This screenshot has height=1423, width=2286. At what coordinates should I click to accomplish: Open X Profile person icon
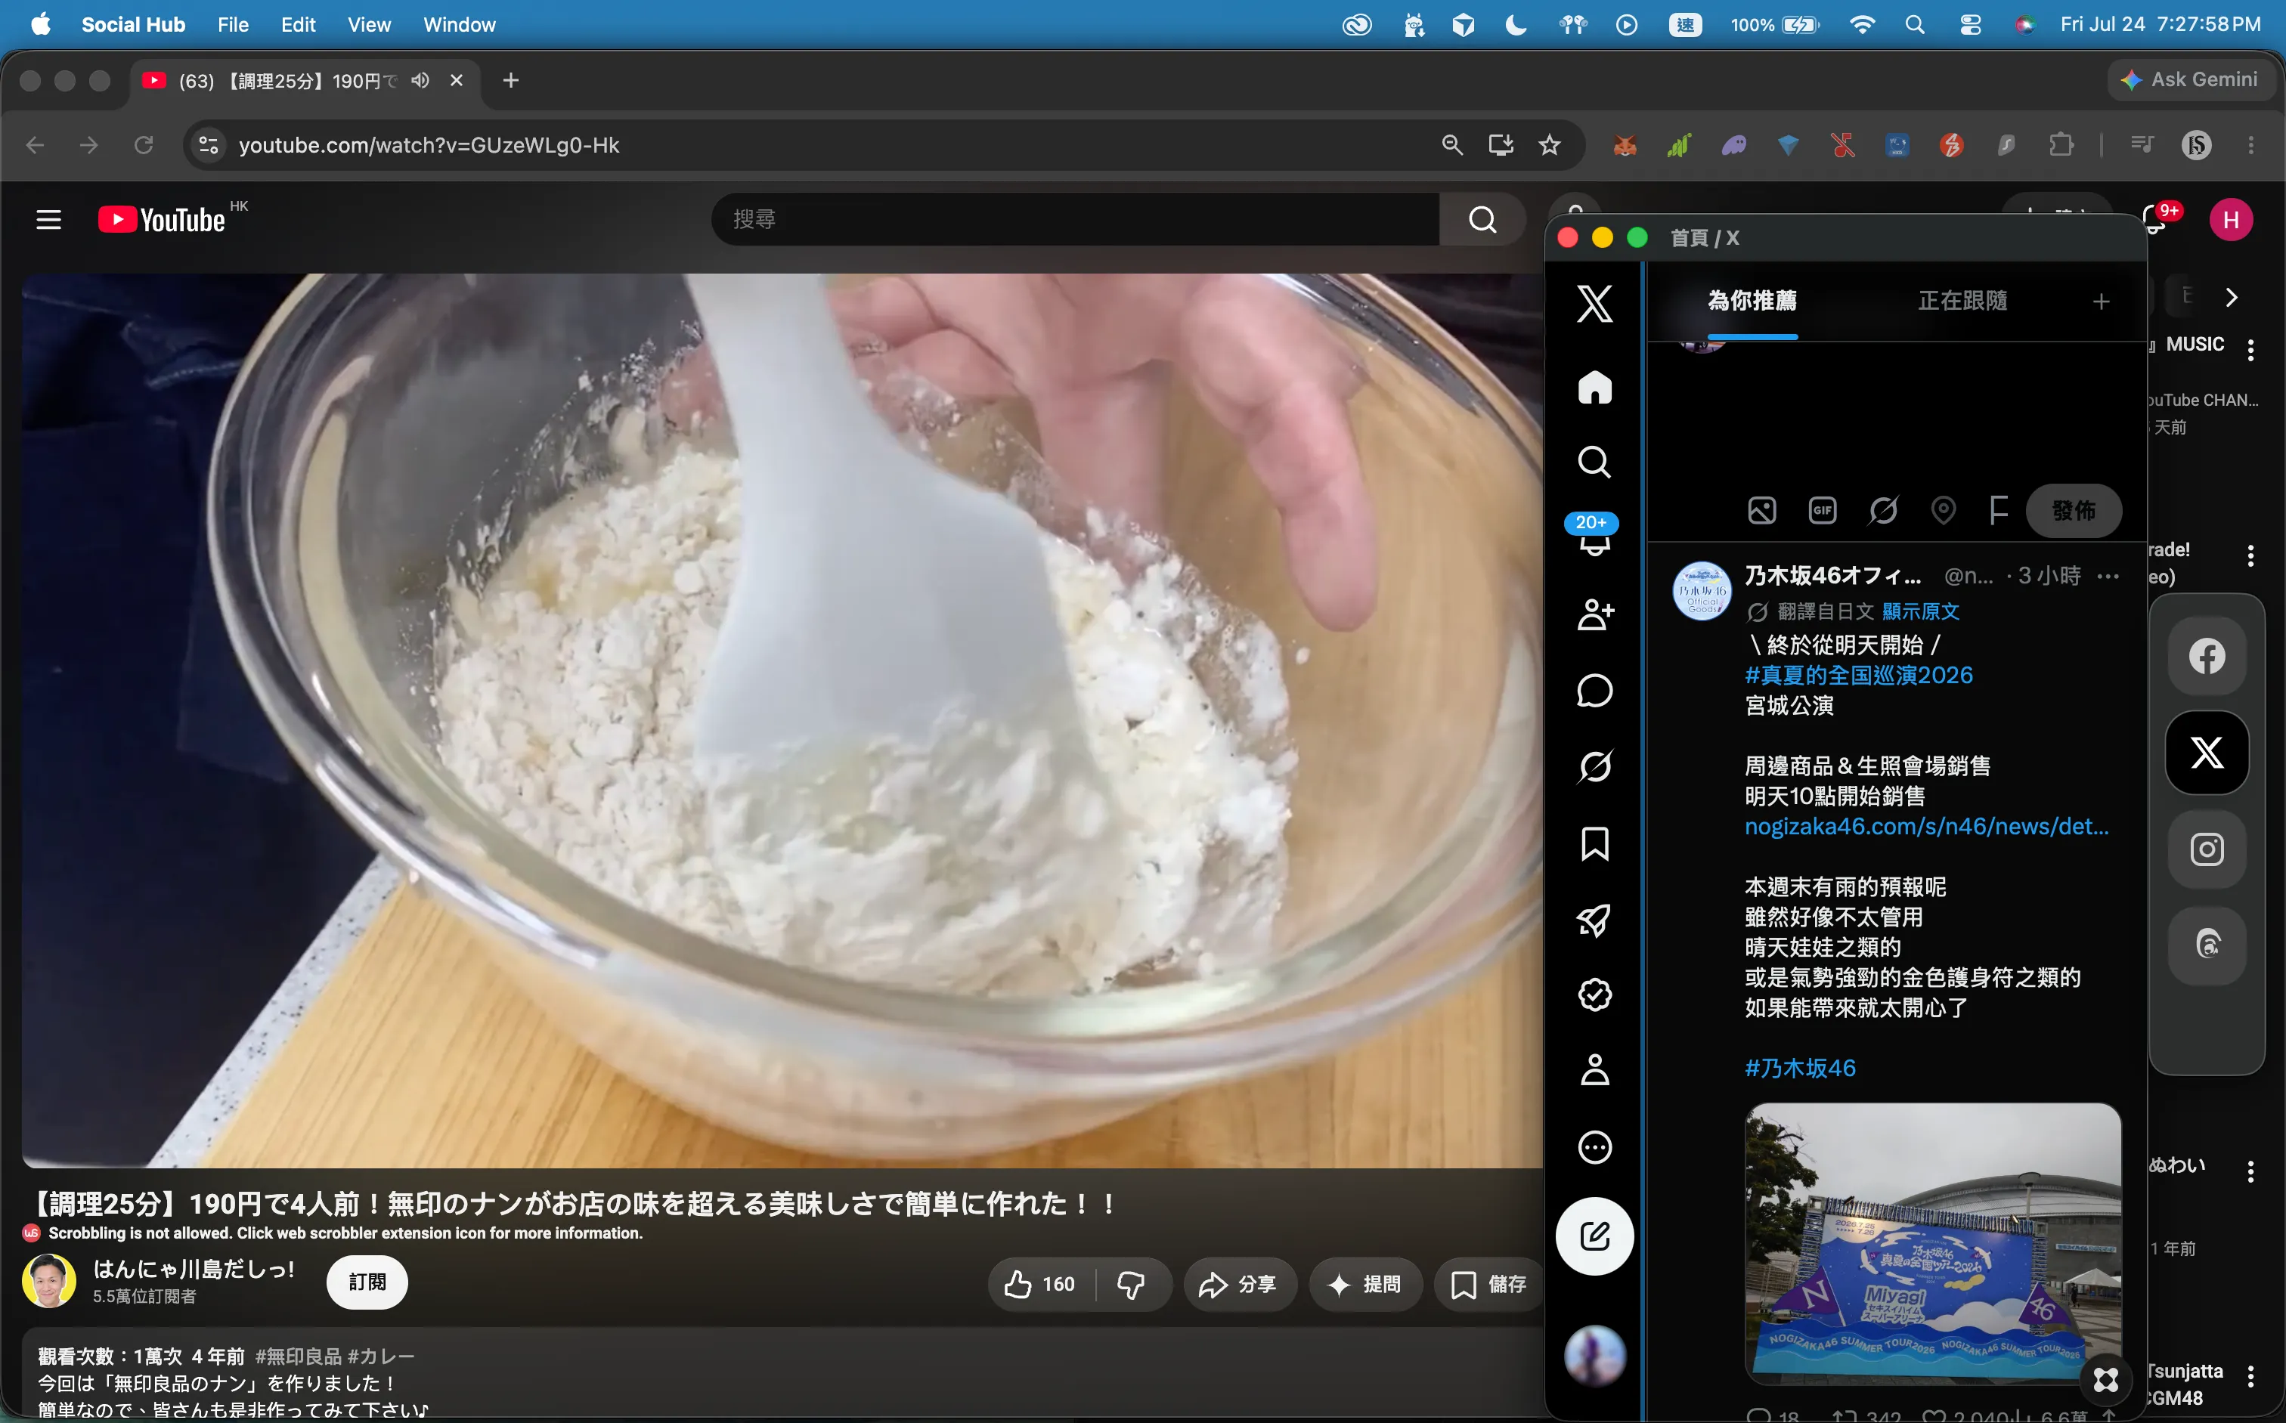click(x=1594, y=1071)
